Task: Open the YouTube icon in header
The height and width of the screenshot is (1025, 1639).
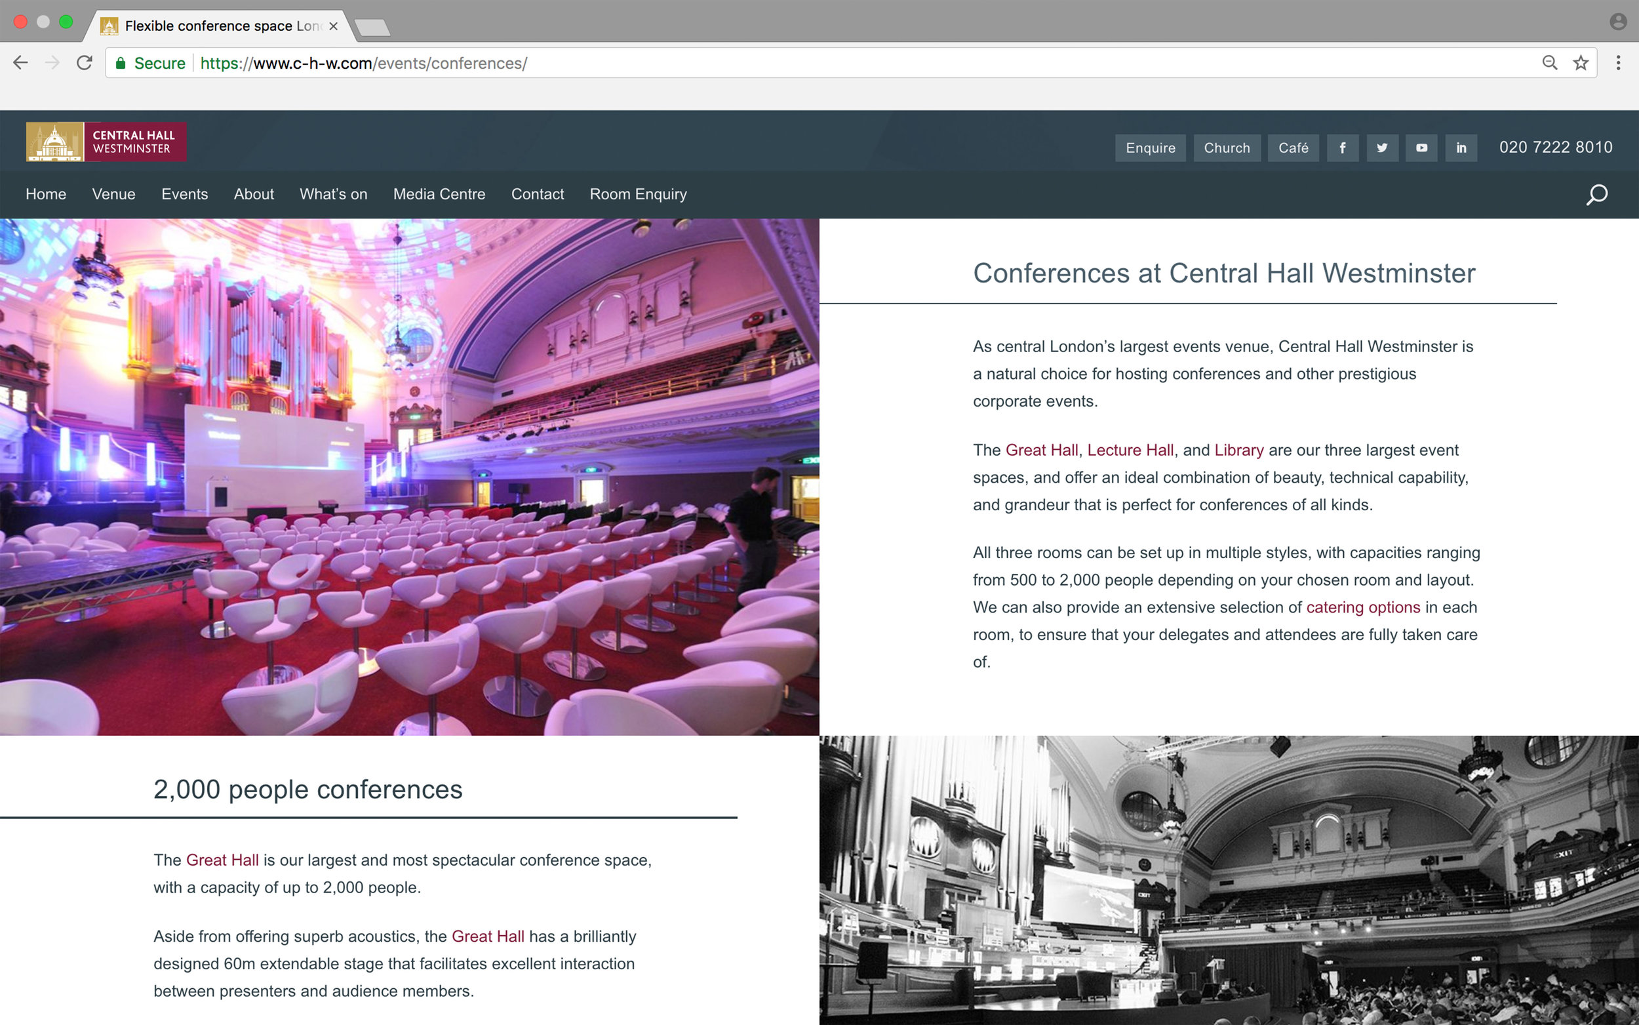Action: pyautogui.click(x=1421, y=148)
